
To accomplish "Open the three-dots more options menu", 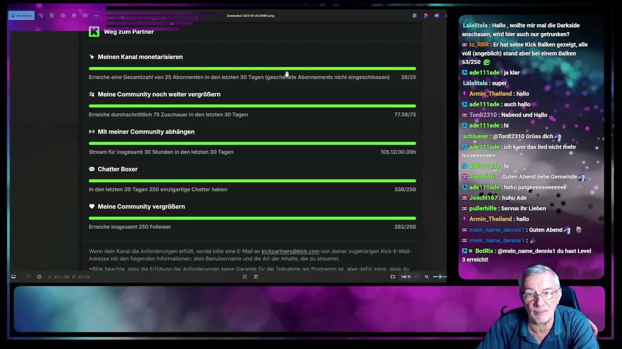I will coord(96,16).
